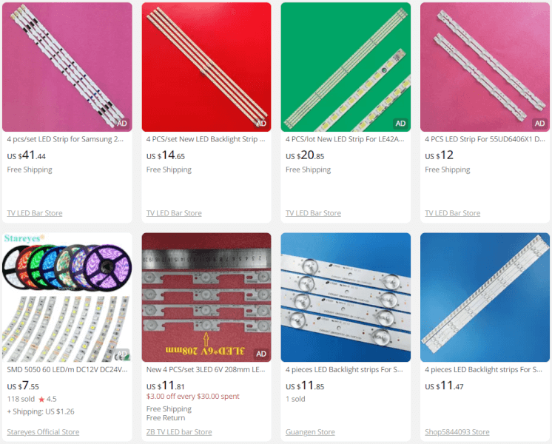
Task: Open the red-background LED Backlight Strip thumbnail
Action: point(206,67)
